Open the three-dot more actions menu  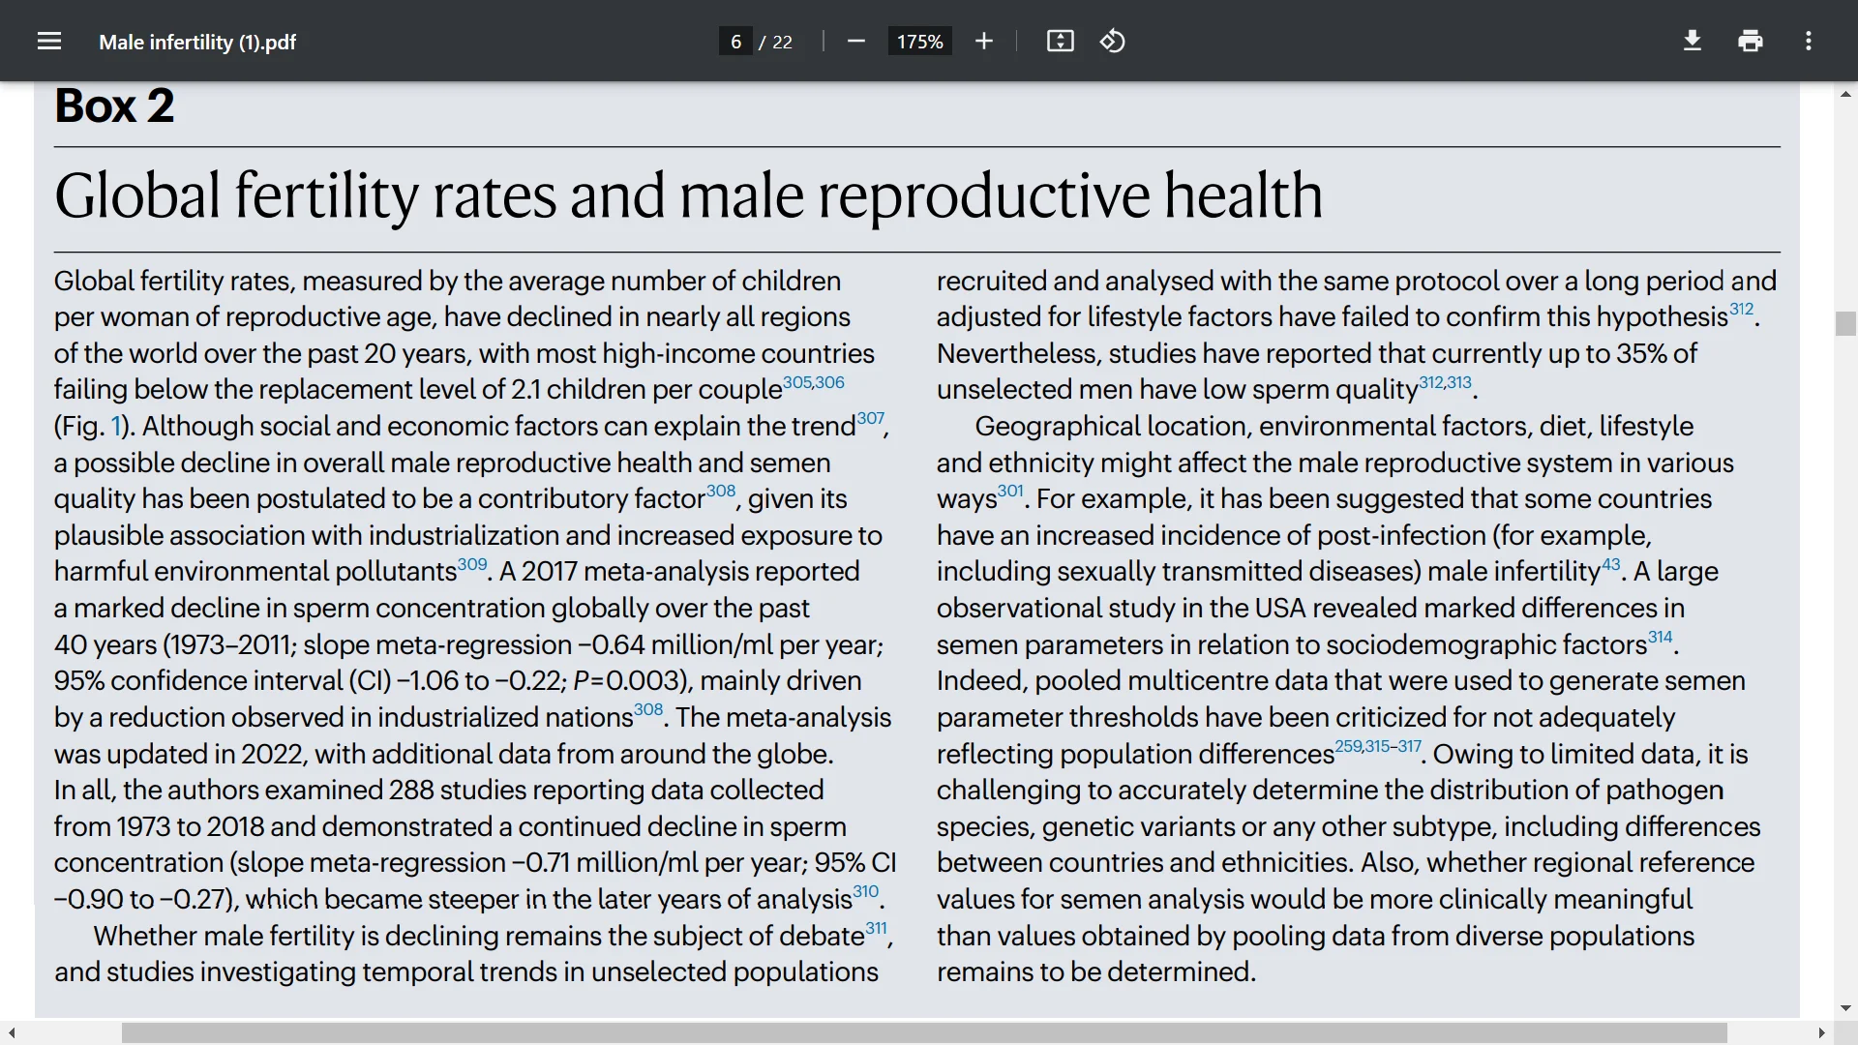point(1808,41)
